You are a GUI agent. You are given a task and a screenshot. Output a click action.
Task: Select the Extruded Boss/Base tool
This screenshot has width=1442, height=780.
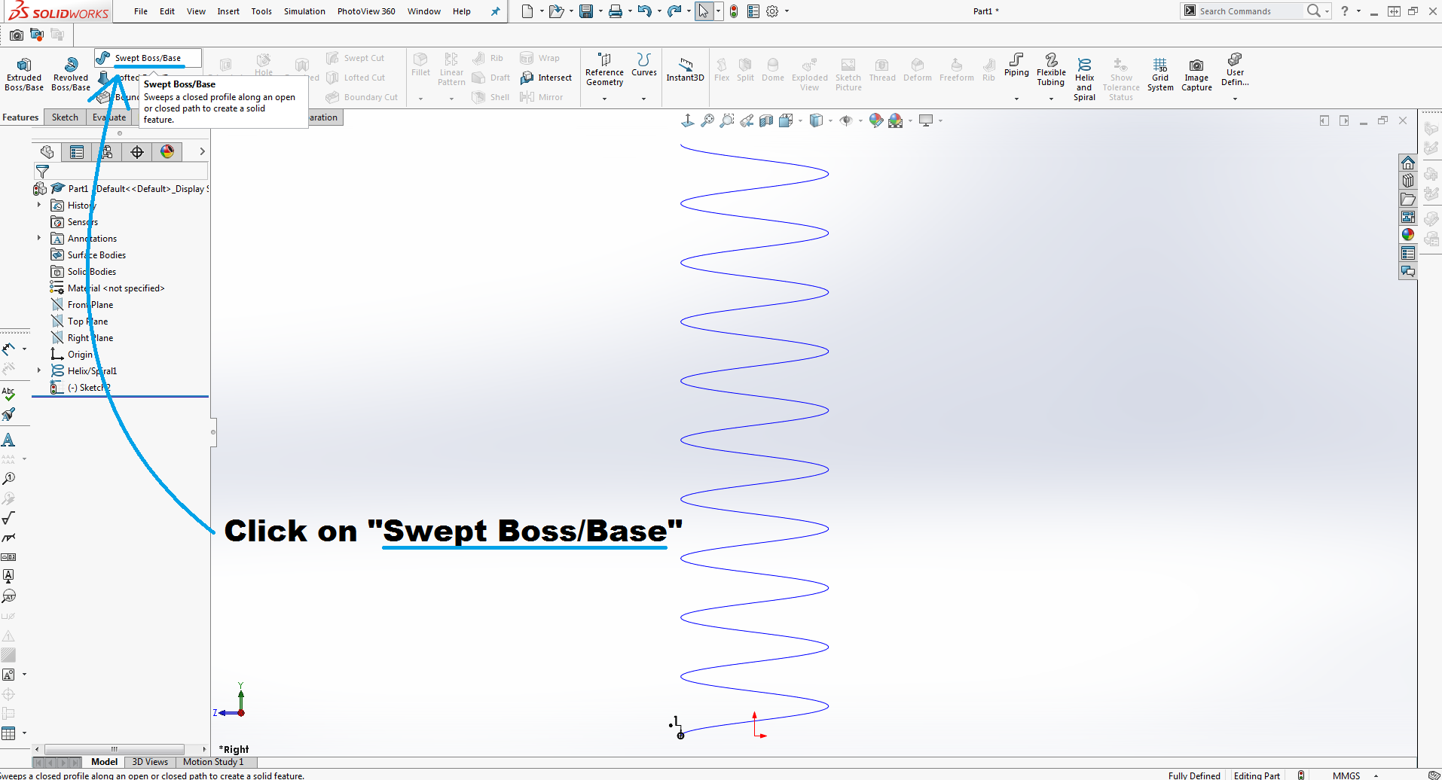pyautogui.click(x=24, y=74)
